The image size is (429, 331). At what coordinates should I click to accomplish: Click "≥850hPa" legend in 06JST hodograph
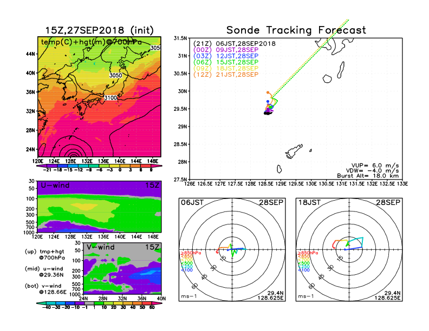click(191, 253)
